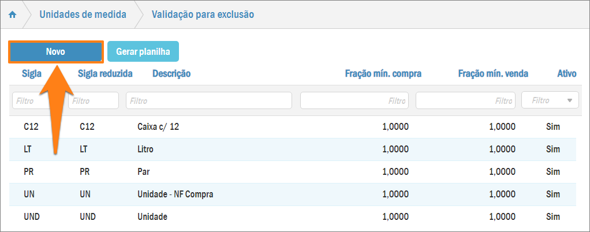Open the Unidade - NF Compra row
The width and height of the screenshot is (590, 232).
coord(175,194)
